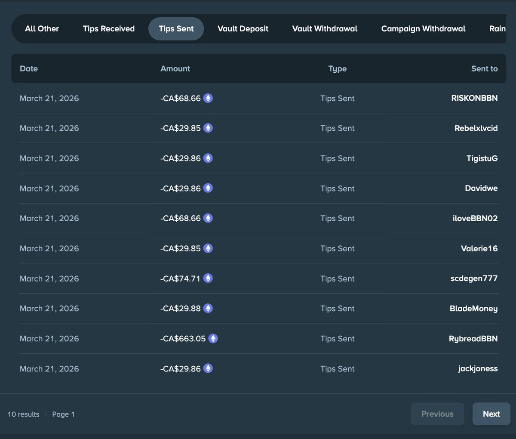
Task: Click Ethereum icon in TigistuG row
Action: (208, 158)
